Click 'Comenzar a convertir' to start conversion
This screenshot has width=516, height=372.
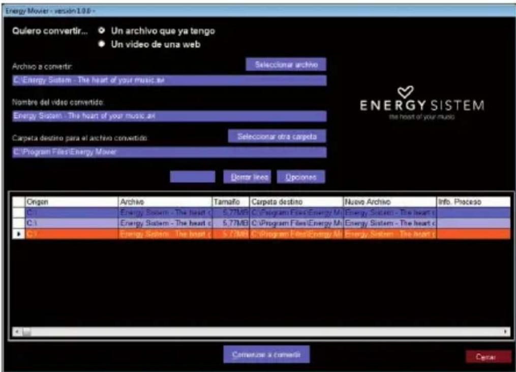(x=266, y=355)
